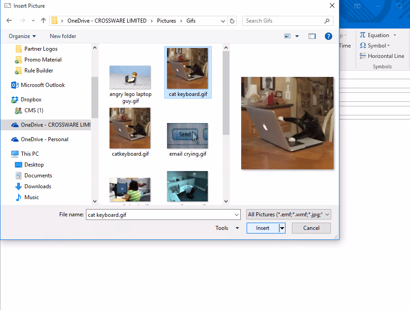Click the folder icon in the address bar
The width and height of the screenshot is (410, 310).
point(54,21)
